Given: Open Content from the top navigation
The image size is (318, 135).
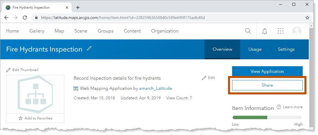Looking at the screenshot, I should 132,31.
